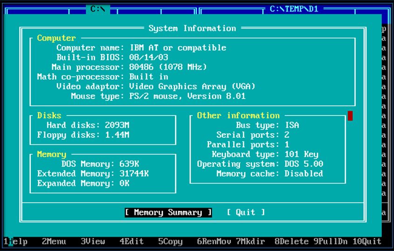This screenshot has width=394, height=251.
Task: Click operating system value DOS 5.00
Action: [304, 164]
